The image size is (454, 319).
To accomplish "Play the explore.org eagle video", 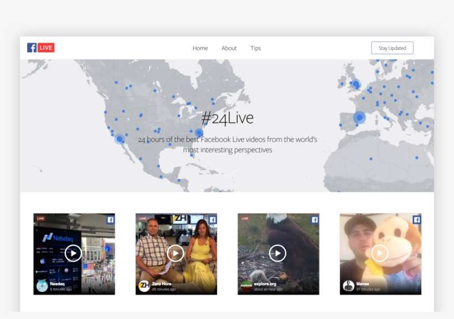I will click(x=277, y=254).
